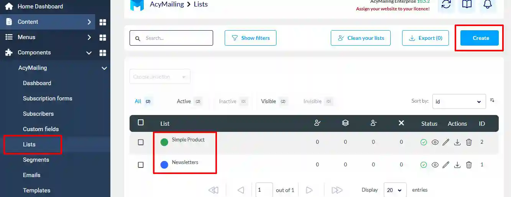This screenshot has height=197, width=511.
Task: Edit the Simple Product list
Action: (x=445, y=142)
